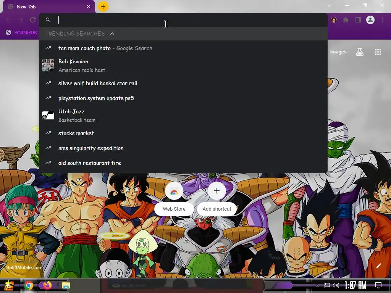Choose 'stocks market' suggestion
Screen dimensions: 391x293
(183, 133)
